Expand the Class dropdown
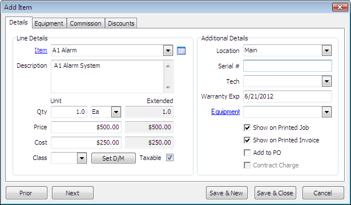351x205 pixels. [x=82, y=158]
